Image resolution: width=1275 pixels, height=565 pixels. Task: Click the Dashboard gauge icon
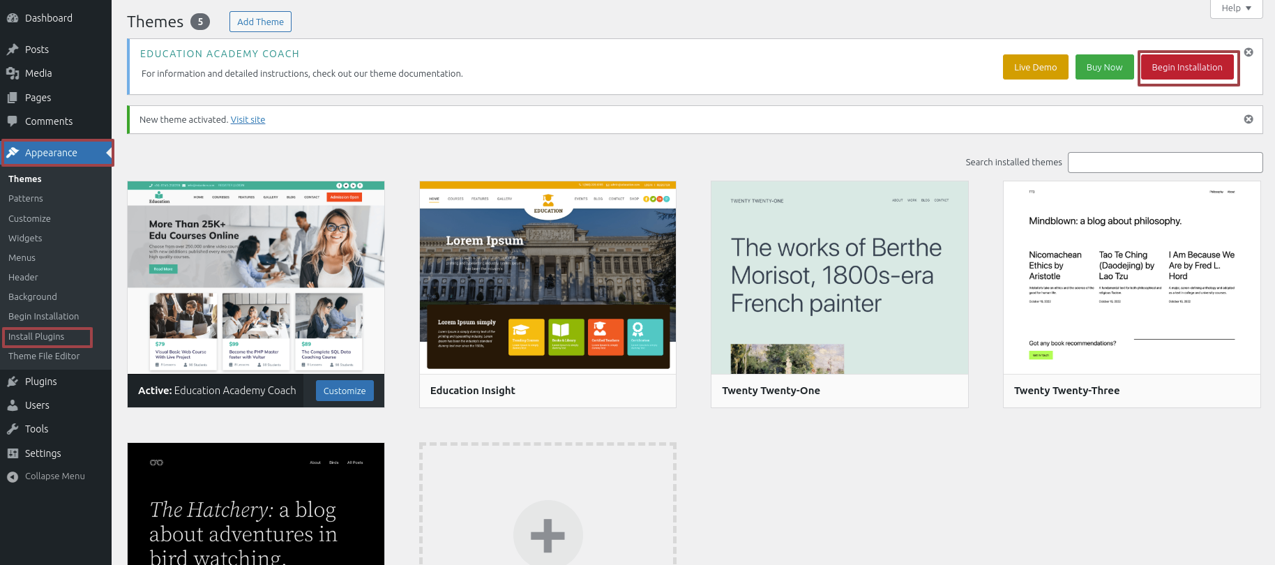click(x=13, y=18)
